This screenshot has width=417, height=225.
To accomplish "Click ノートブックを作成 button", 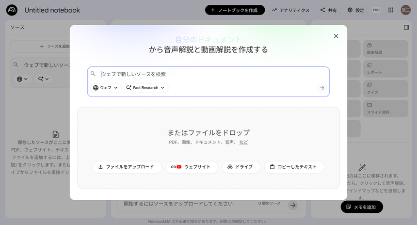I will [x=235, y=10].
